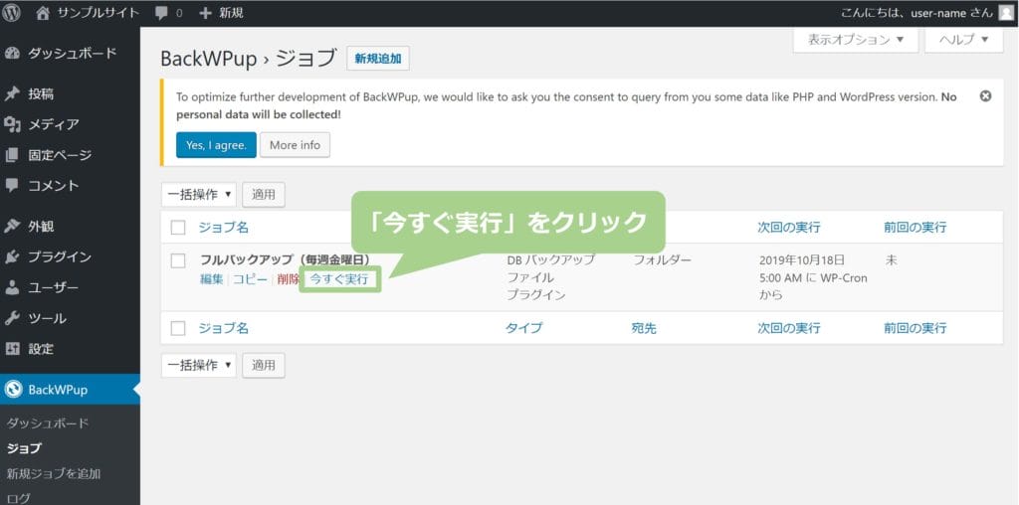This screenshot has width=1019, height=505.
Task: Check the フルバックアップ job row checkbox
Action: 178,260
